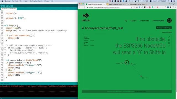Click the Time Machine icon in menu bar
Screen dimensions: 177x99
(130, 1)
